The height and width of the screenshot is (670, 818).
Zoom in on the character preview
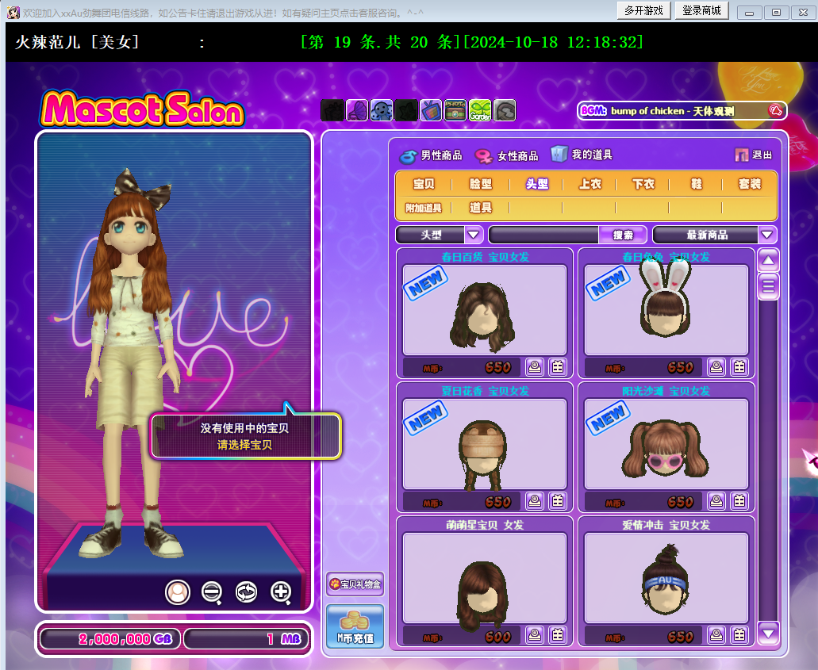tap(281, 592)
